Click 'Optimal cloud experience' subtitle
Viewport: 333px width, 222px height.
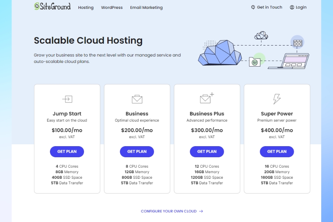coord(137,120)
